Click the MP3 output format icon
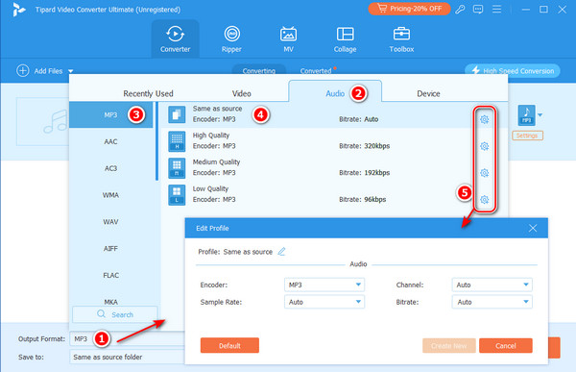This screenshot has width=576, height=372. pos(526,115)
